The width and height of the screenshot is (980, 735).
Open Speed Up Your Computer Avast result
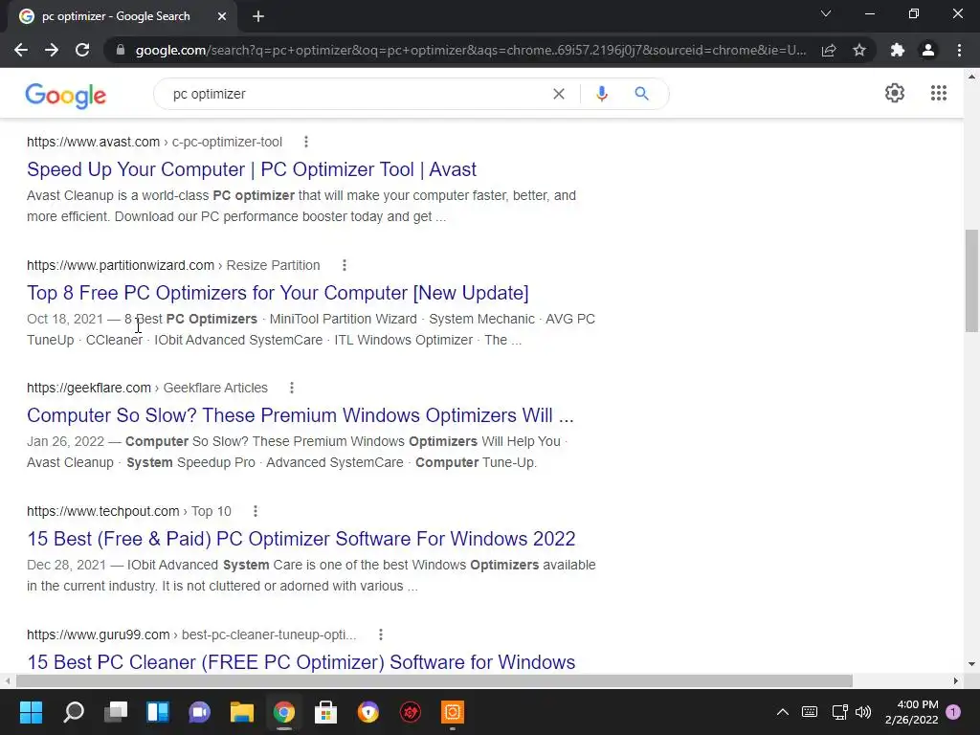click(252, 169)
